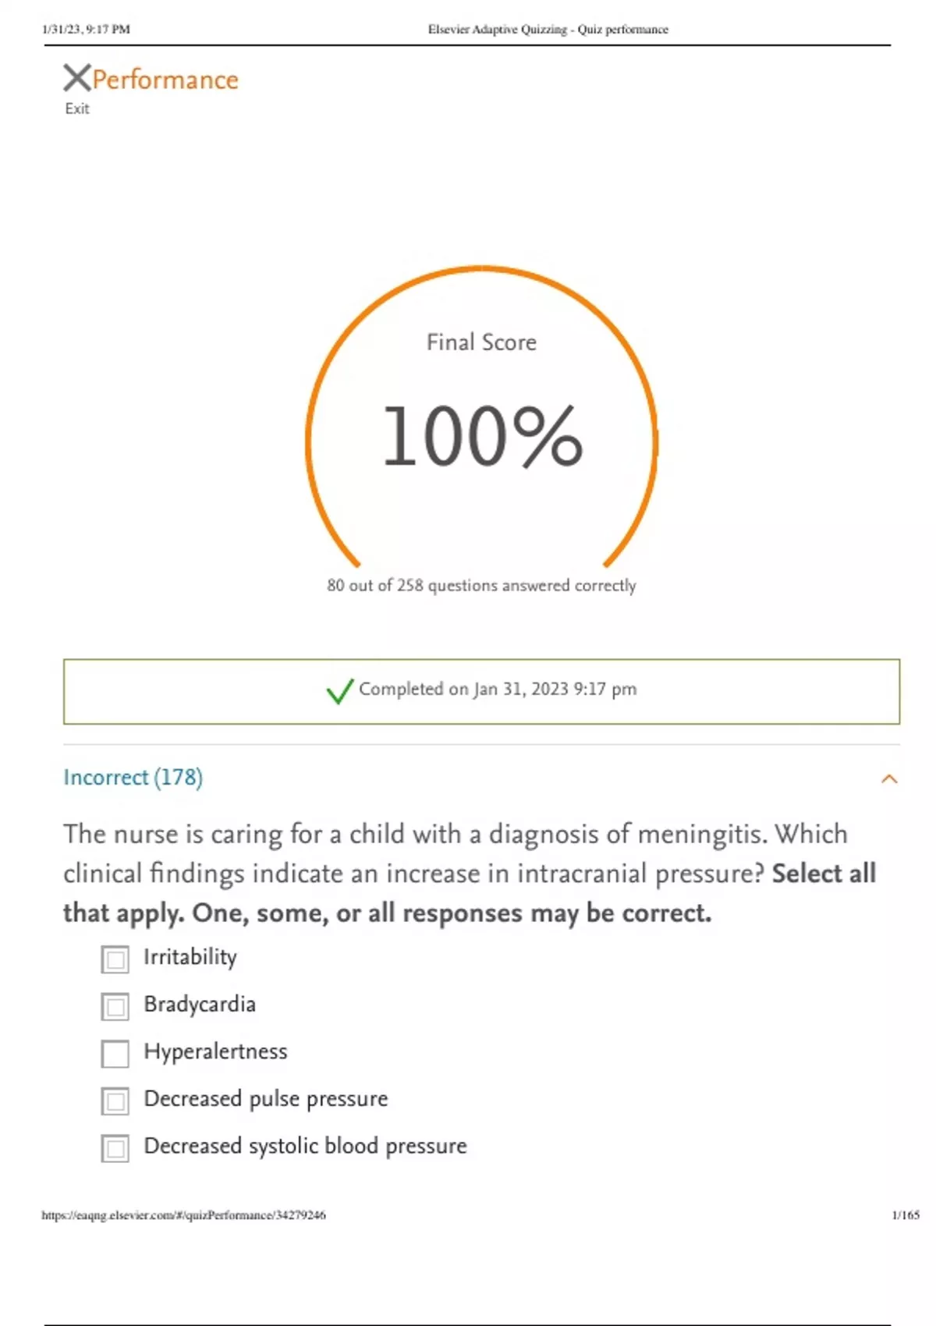The image size is (936, 1326).
Task: Collapse the Incorrect section chevron
Action: 889,778
